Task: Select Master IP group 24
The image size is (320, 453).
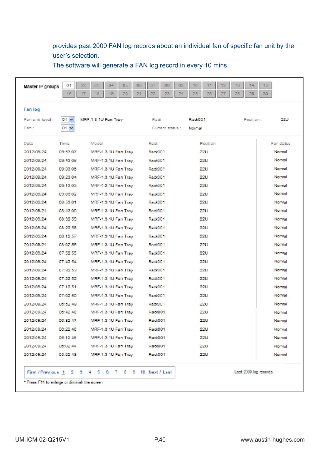Action: coord(181,94)
